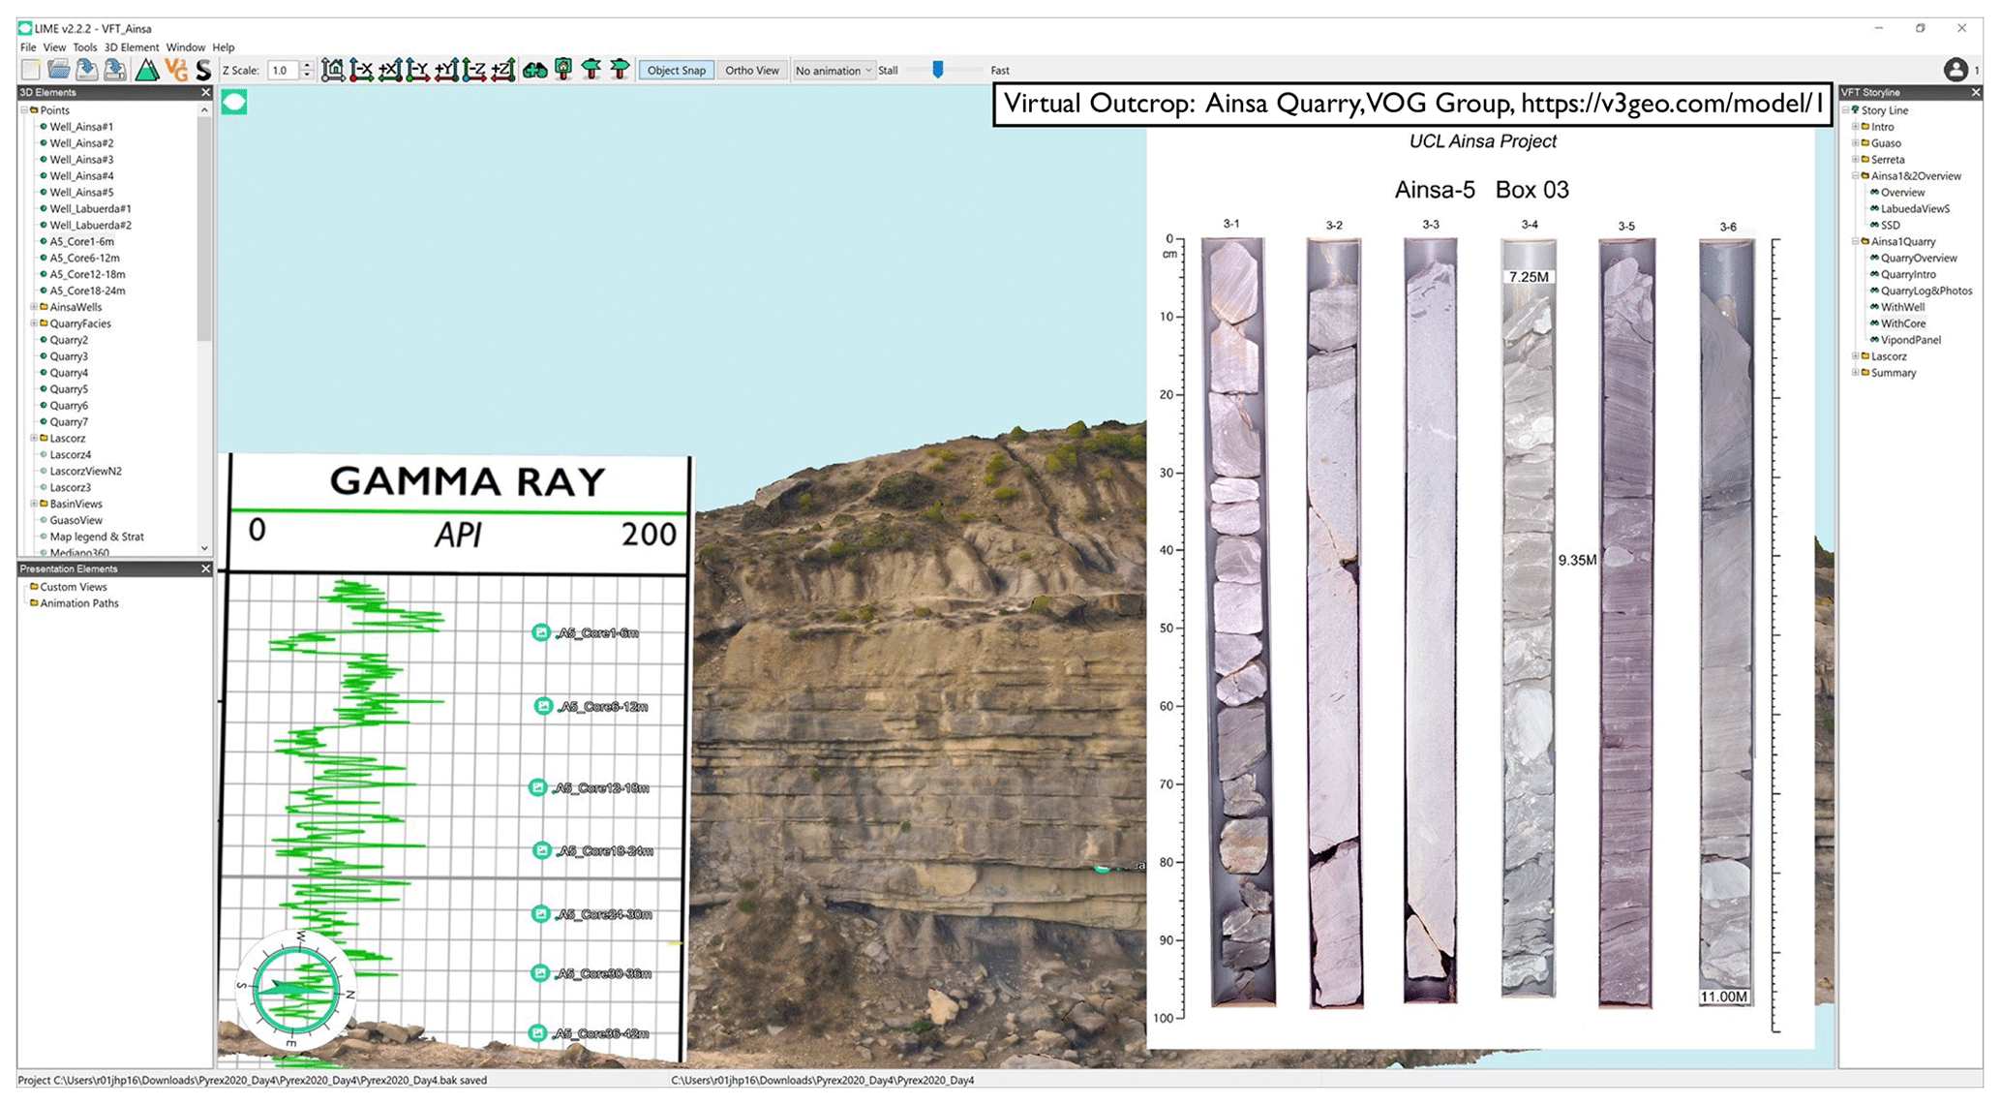Expand the Lascorz storyline node
This screenshot has width=2001, height=1105.
point(1855,356)
